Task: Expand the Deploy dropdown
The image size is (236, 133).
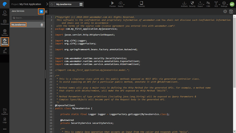Action: click(x=124, y=4)
